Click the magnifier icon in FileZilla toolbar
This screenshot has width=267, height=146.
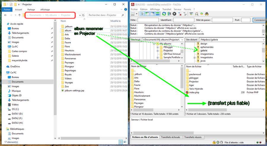[x=196, y=14]
